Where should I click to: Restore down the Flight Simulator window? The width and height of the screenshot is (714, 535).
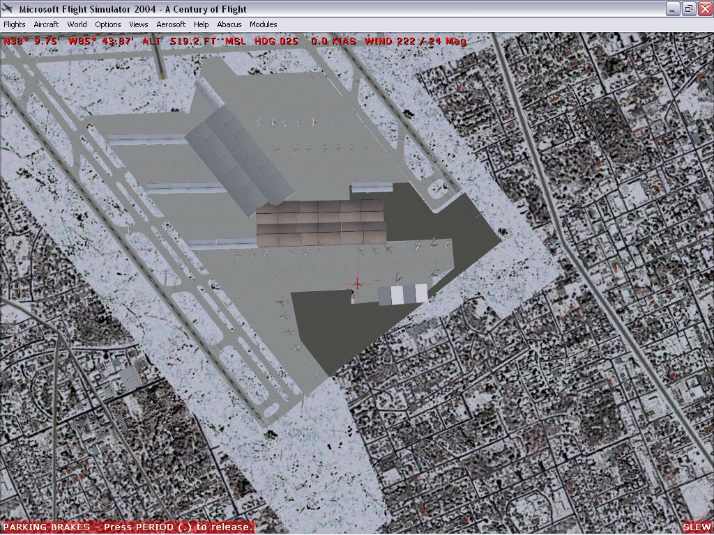[x=689, y=9]
